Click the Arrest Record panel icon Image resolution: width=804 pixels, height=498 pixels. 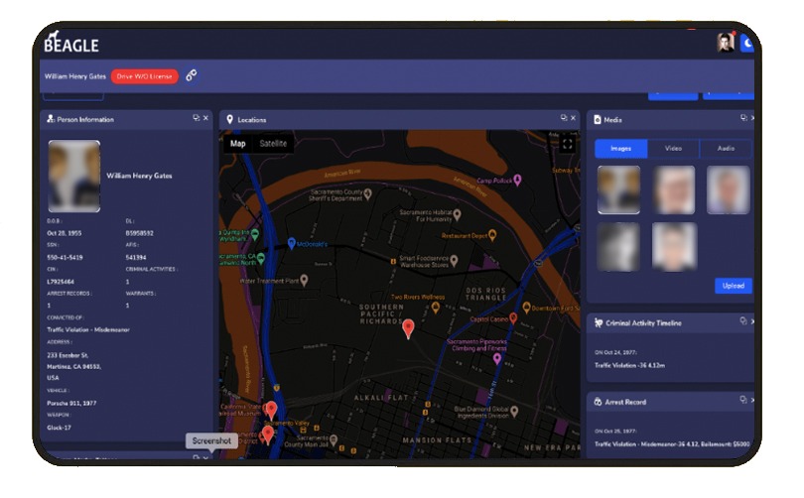point(598,402)
